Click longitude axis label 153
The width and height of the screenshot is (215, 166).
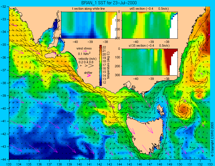(x=210, y=164)
